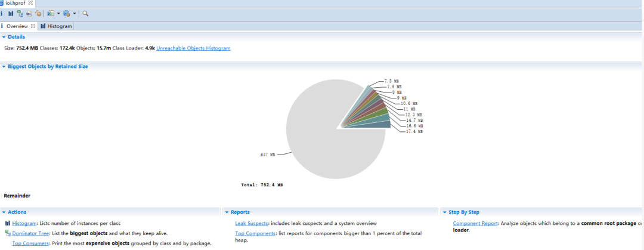Open the Top Consumers link
644x250 pixels.
[x=30, y=243]
